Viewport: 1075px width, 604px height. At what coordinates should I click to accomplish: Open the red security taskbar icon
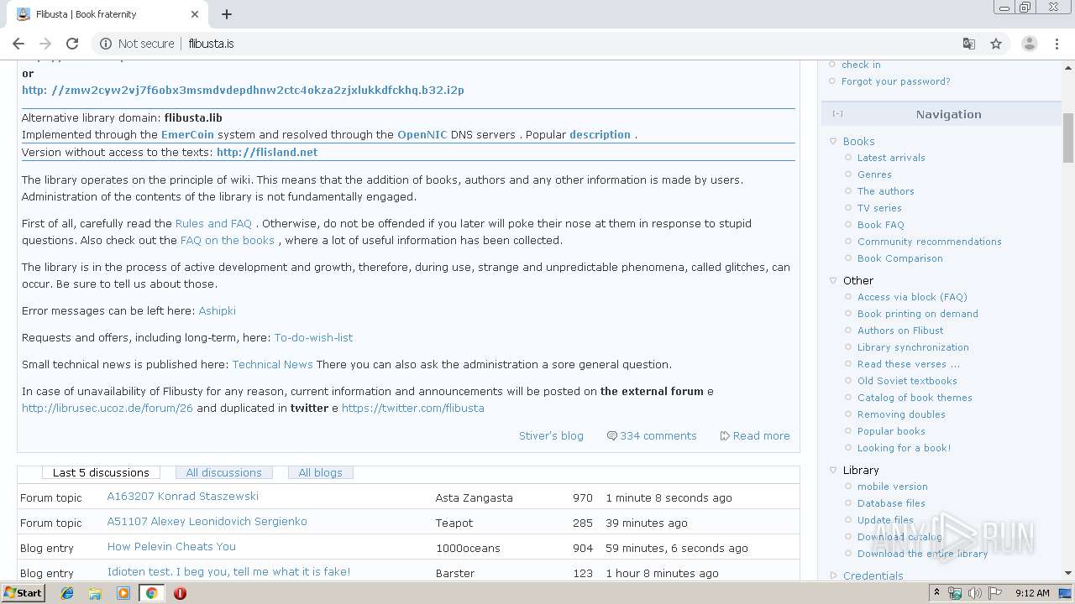180,593
